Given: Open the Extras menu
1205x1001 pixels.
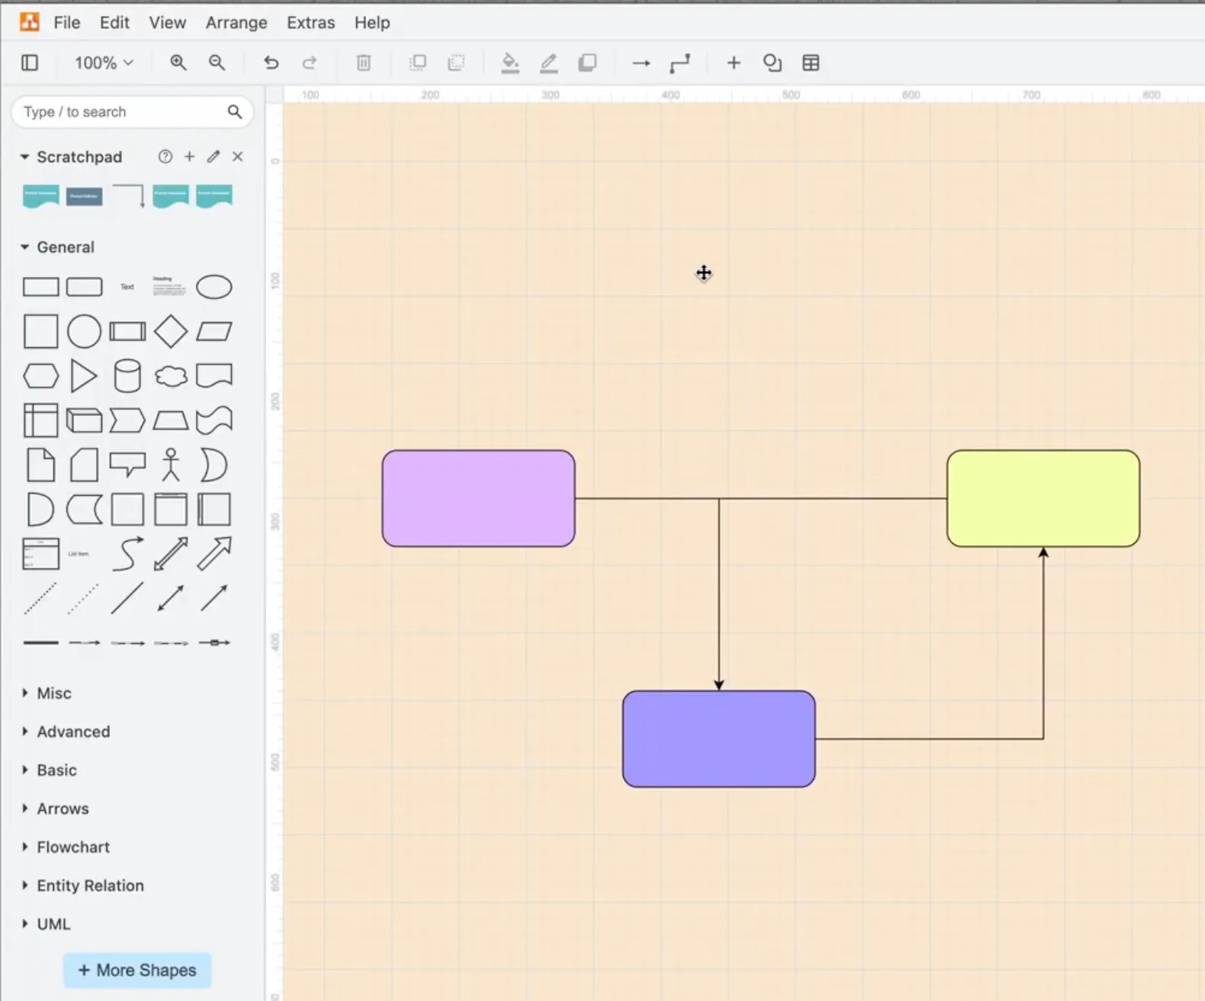Looking at the screenshot, I should coord(310,23).
